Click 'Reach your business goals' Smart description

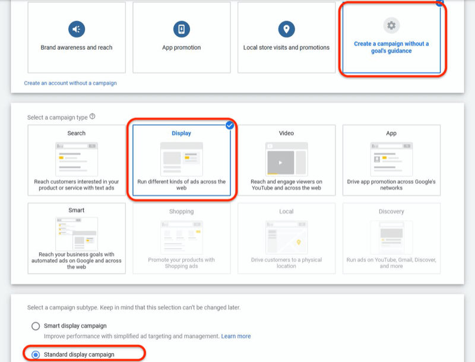pos(77,261)
